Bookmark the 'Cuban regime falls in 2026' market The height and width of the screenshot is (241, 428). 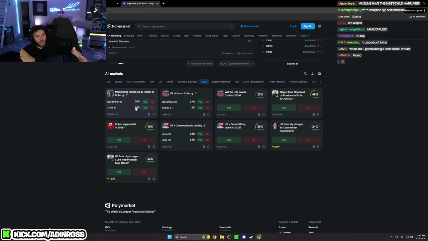[153, 147]
